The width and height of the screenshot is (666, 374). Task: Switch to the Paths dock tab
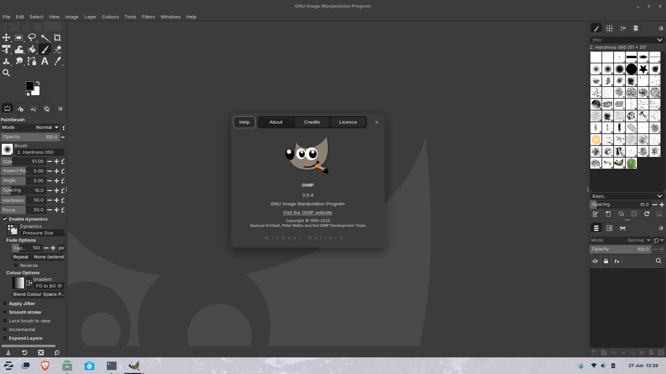click(x=623, y=228)
